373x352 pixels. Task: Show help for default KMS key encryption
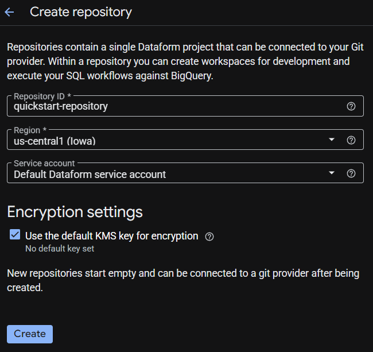pyautogui.click(x=209, y=237)
